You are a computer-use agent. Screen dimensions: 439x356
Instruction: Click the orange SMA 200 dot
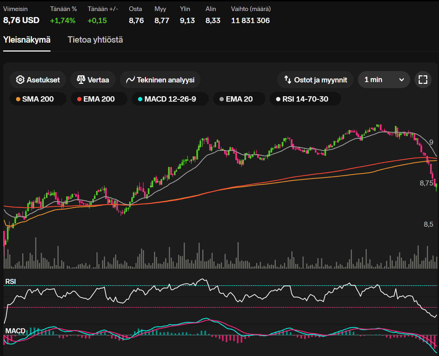click(x=18, y=99)
